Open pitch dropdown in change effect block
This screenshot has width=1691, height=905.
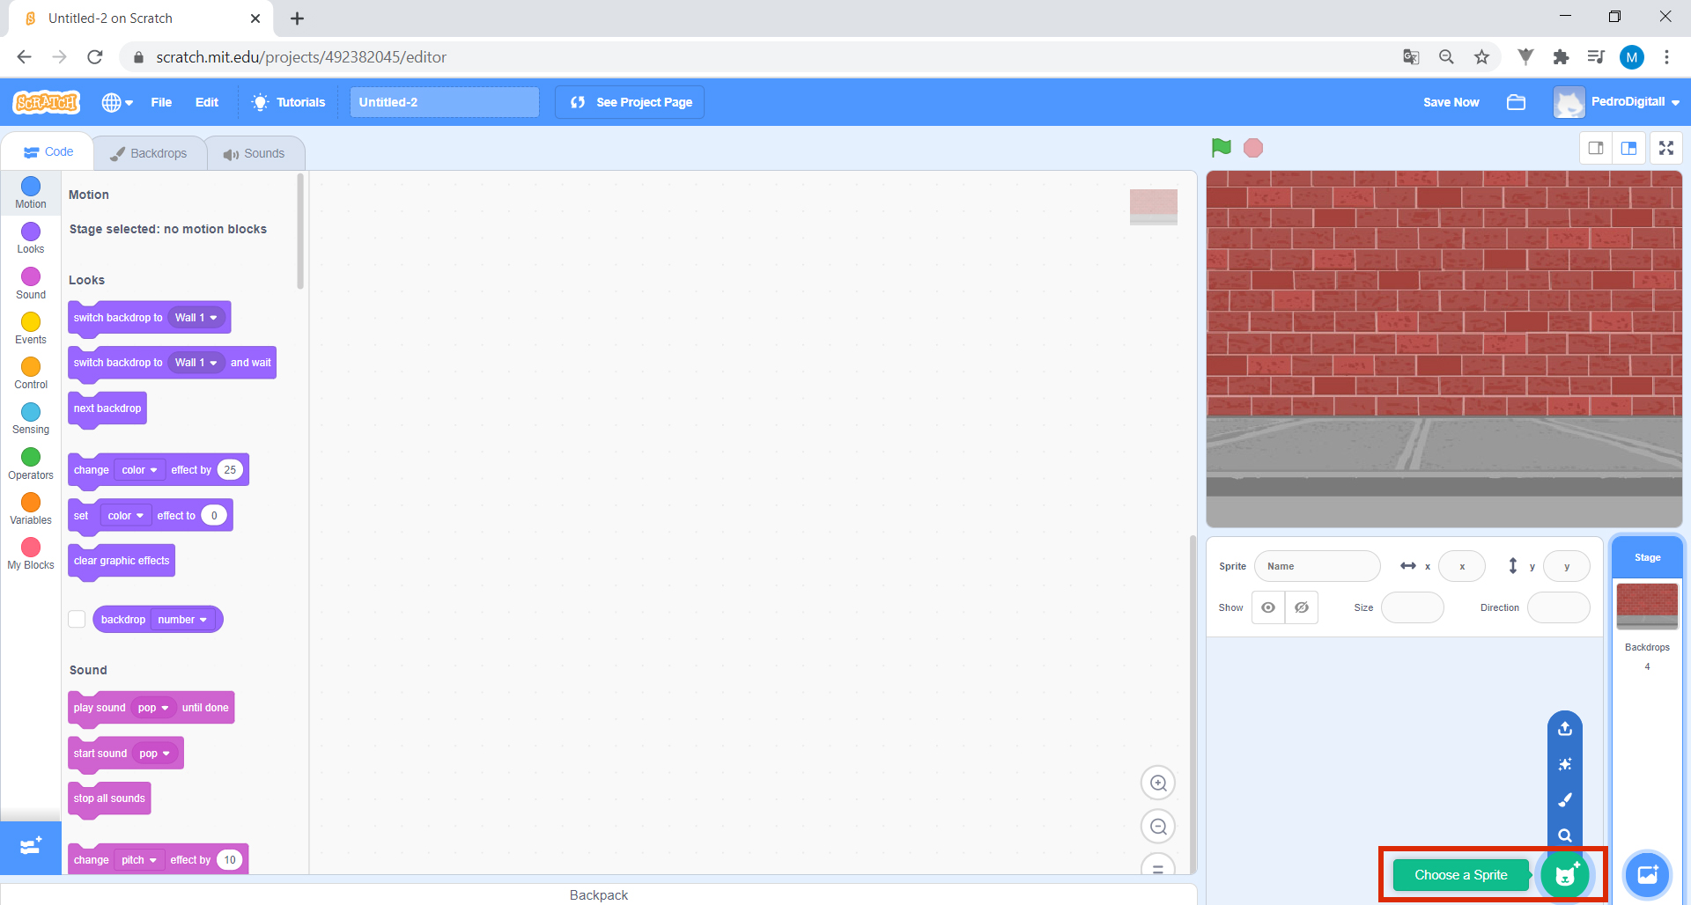click(x=139, y=860)
